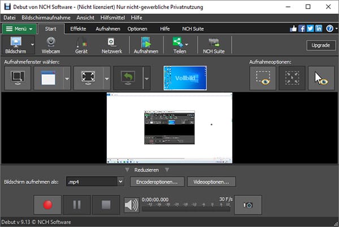Open the Hilfe menu in menu bar
339x227 pixels.
click(136, 18)
